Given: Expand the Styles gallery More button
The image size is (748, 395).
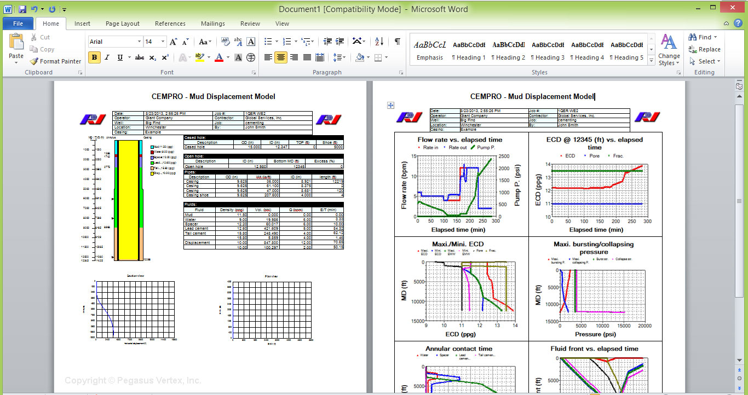Looking at the screenshot, I should [x=651, y=60].
